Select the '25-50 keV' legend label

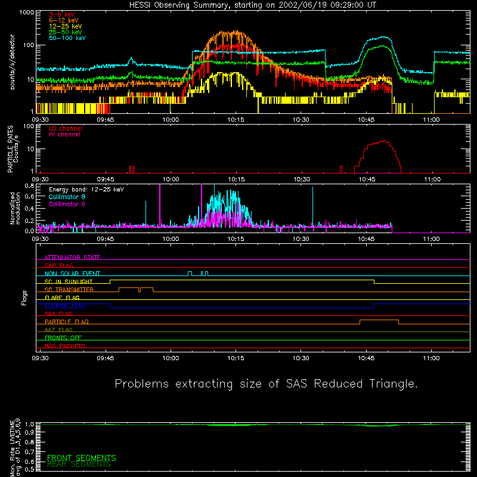pyautogui.click(x=66, y=32)
